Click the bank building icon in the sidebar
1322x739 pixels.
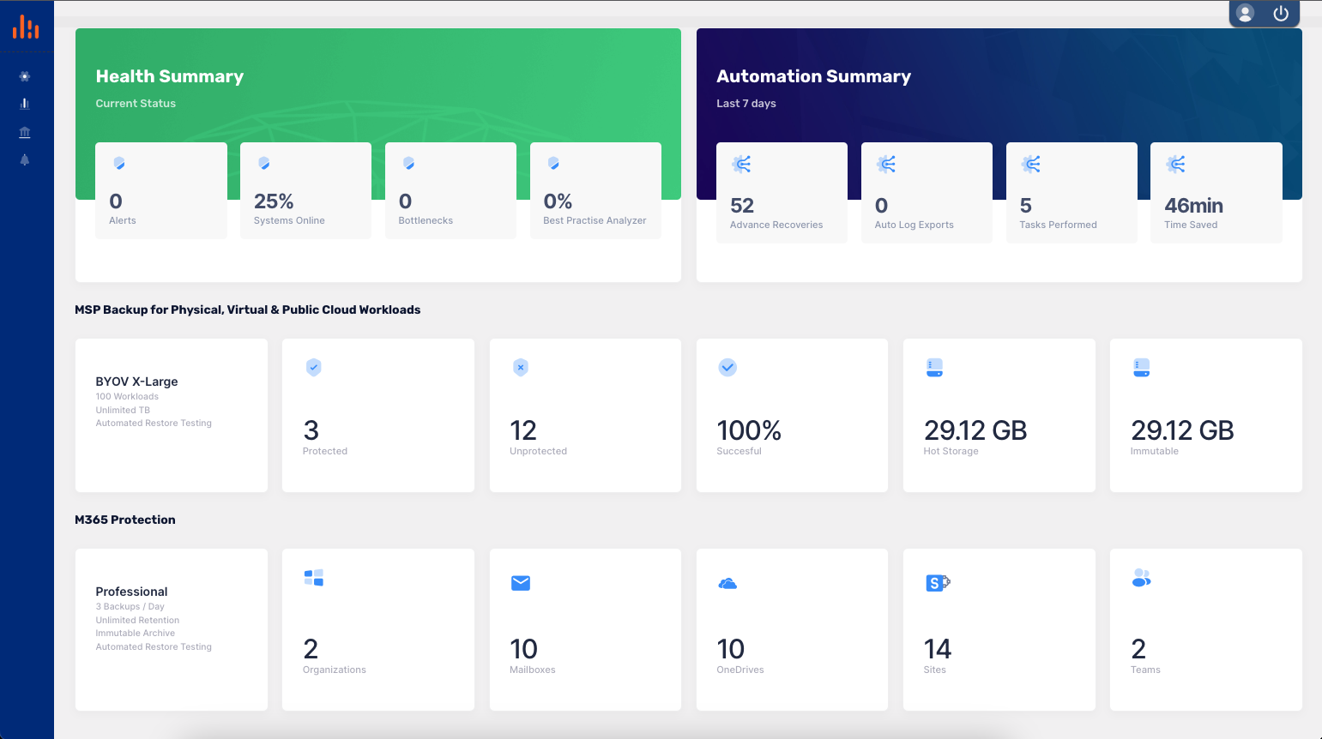point(25,132)
